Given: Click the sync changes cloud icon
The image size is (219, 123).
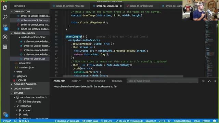Looking at the screenshot, I should [x=15, y=121].
